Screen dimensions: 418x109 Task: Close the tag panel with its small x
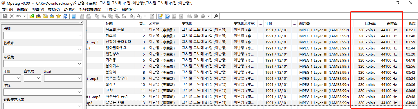(81, 22)
